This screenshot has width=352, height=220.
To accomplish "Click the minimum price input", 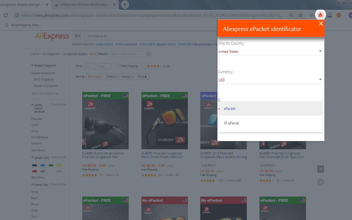I will pos(90,66).
